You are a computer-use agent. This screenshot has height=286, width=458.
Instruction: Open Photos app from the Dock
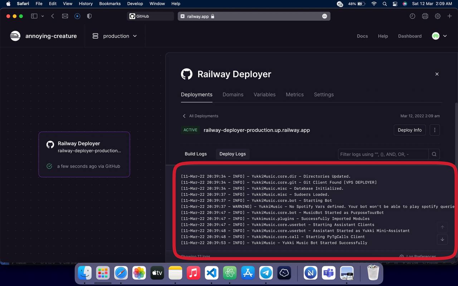click(x=139, y=273)
